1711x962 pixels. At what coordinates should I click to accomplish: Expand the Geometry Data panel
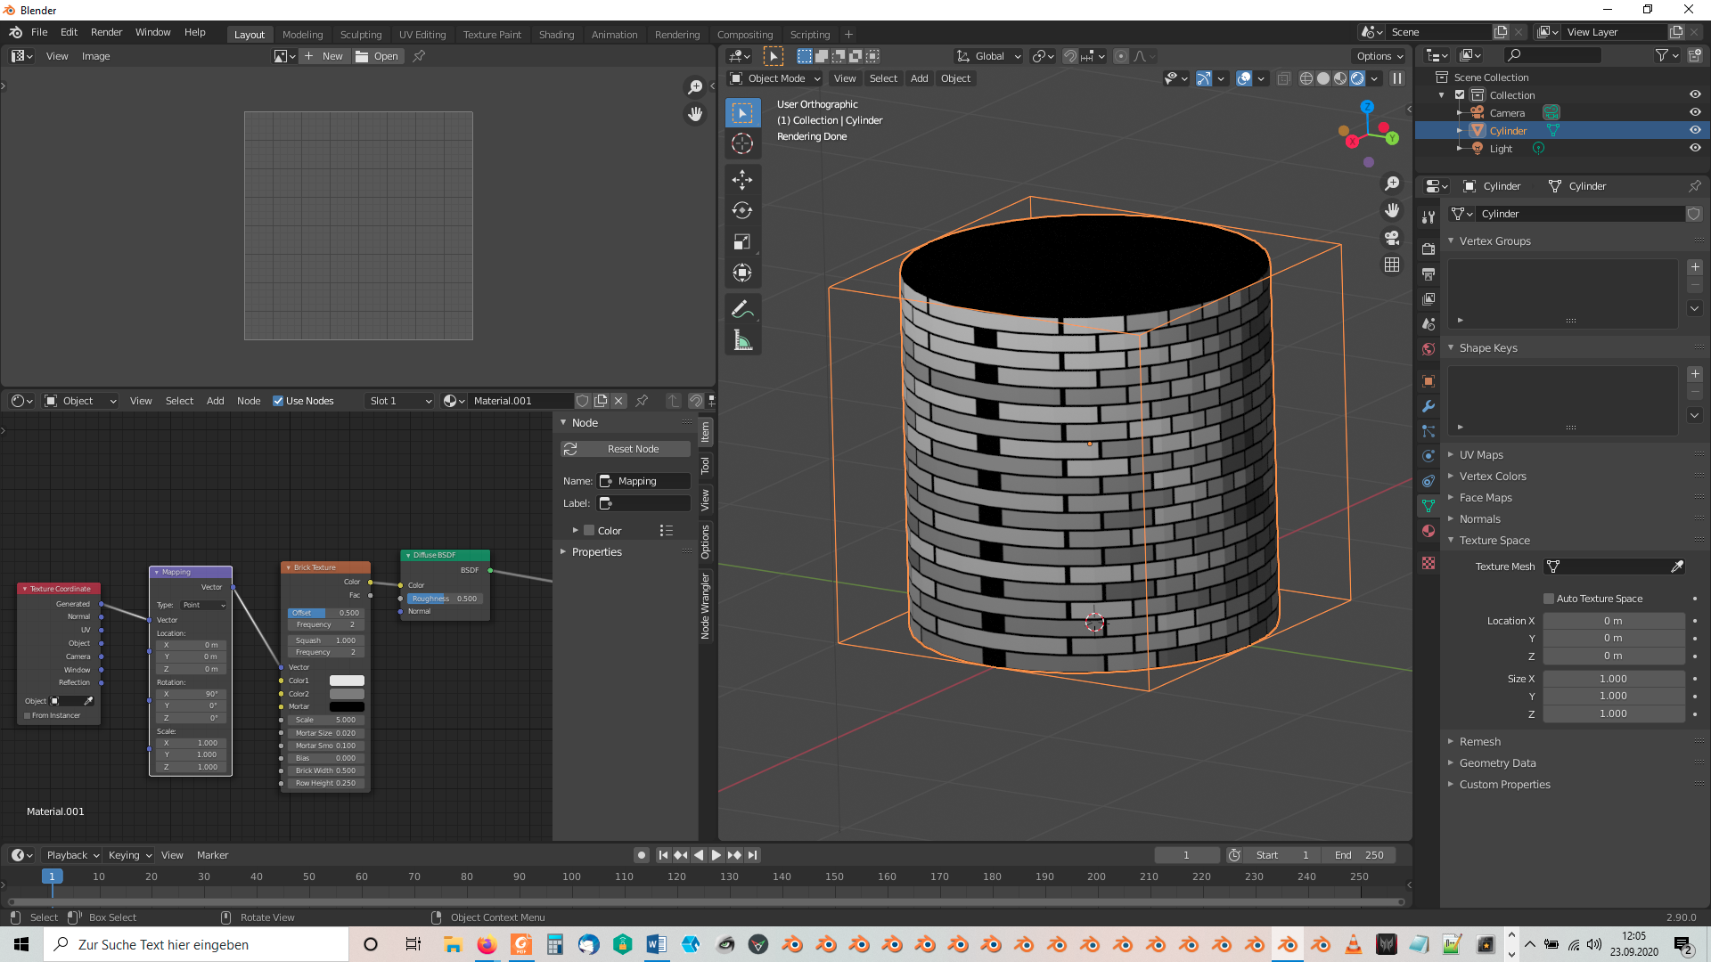pos(1497,762)
